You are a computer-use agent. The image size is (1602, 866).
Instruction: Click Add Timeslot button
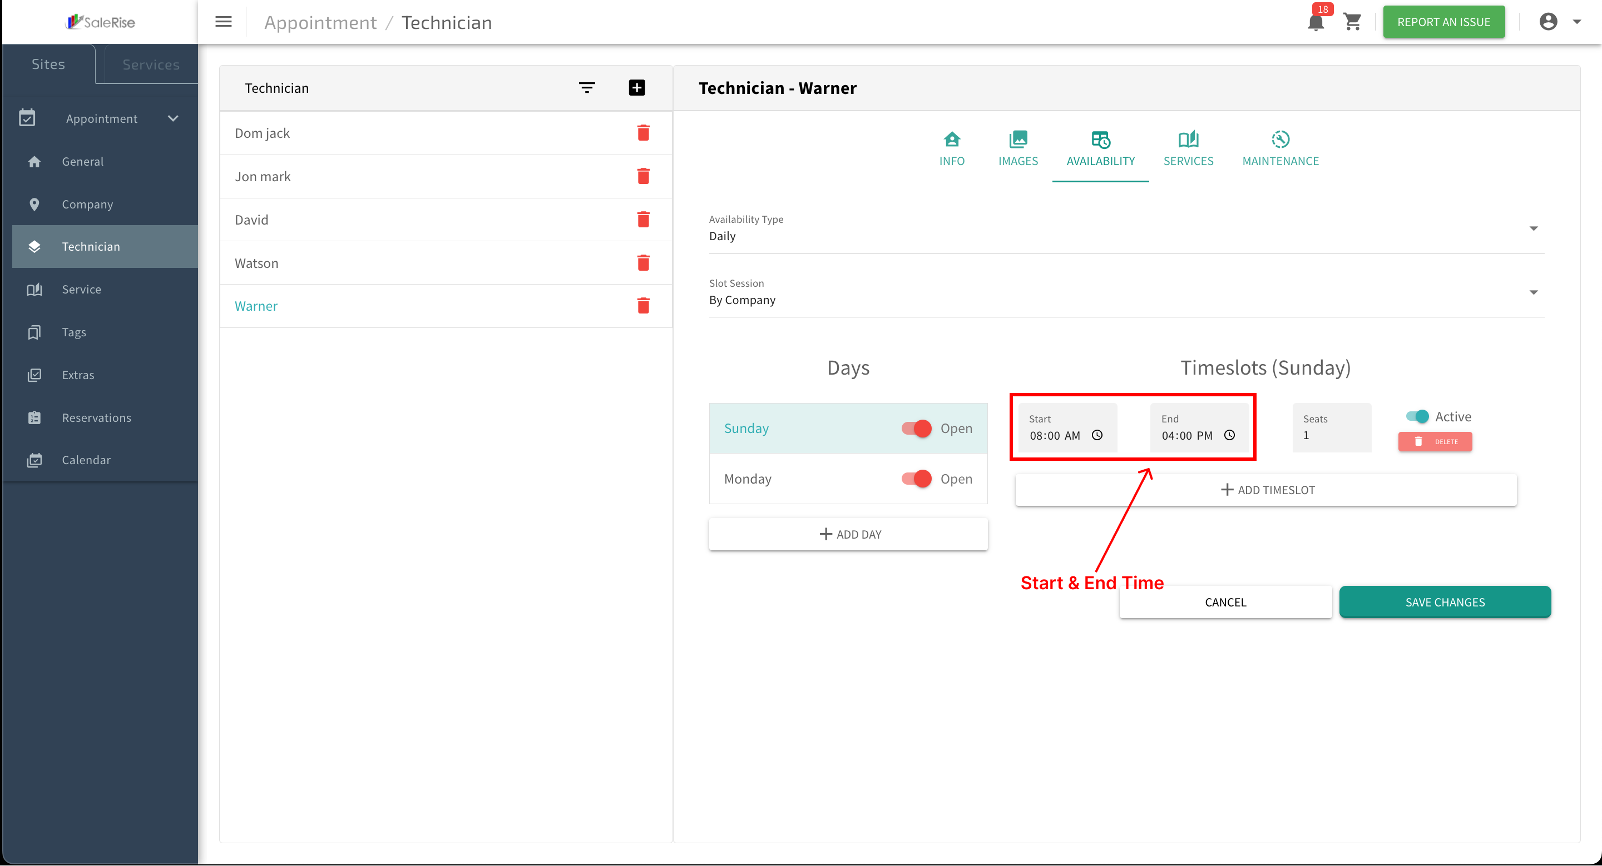point(1266,490)
